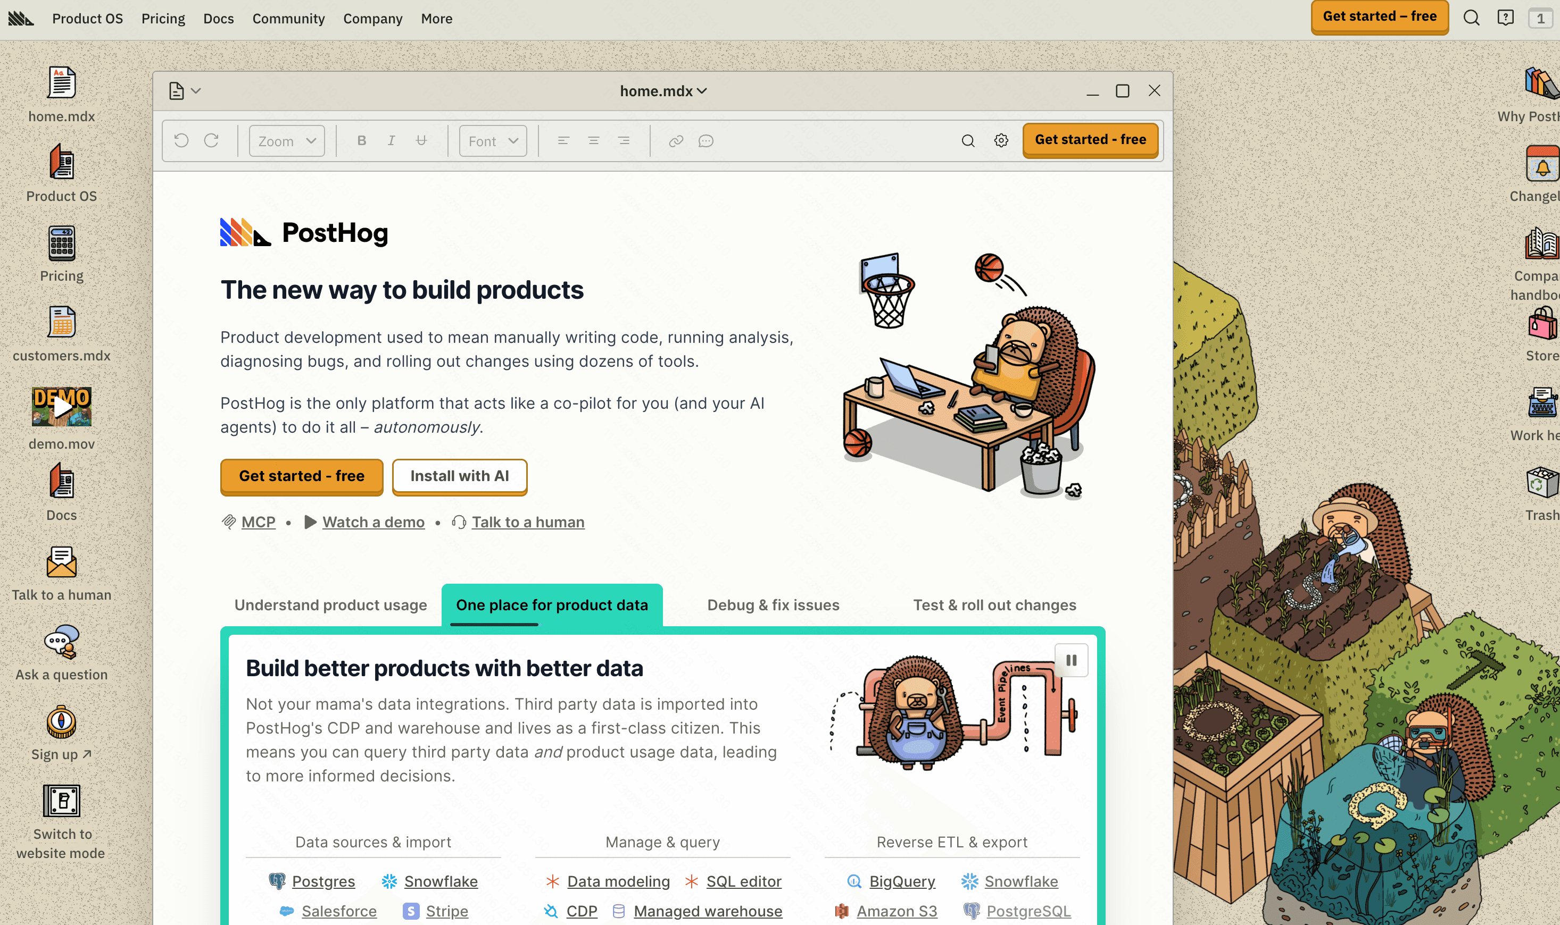
Task: Select Debug & fix issues tab
Action: (x=774, y=604)
